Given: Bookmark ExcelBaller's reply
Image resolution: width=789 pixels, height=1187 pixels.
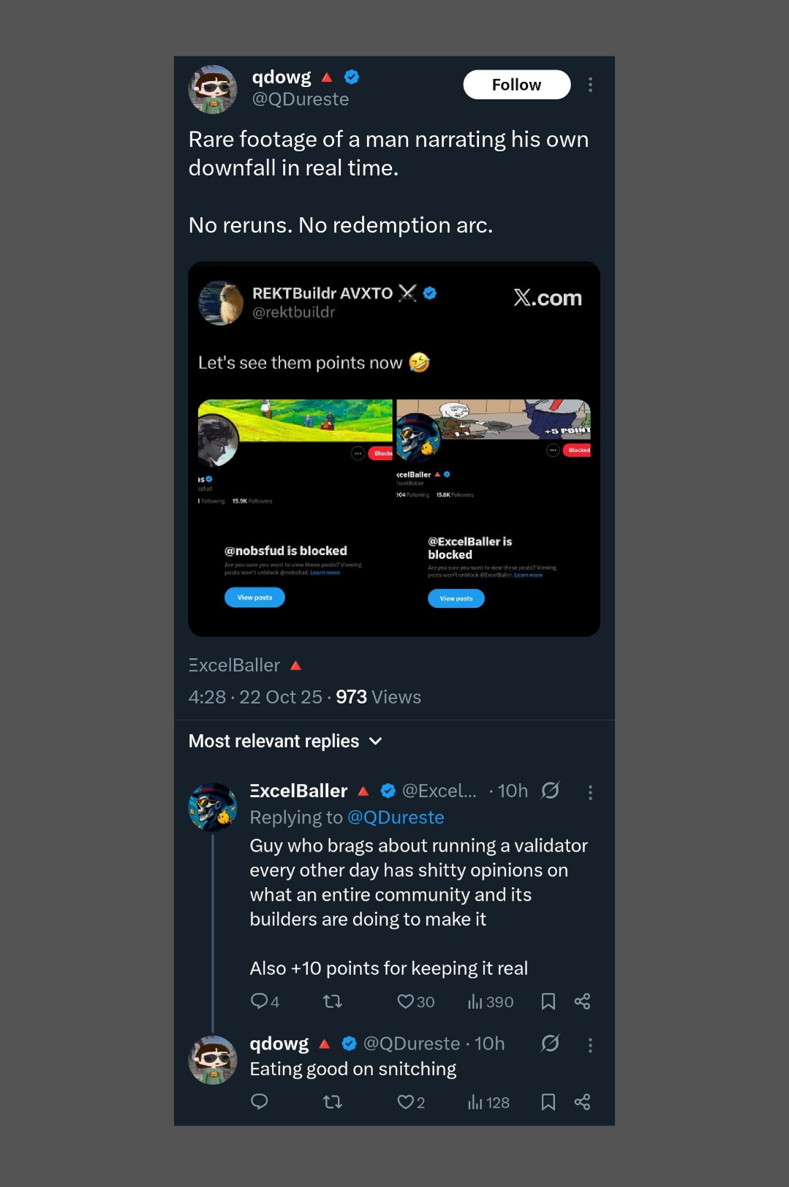Looking at the screenshot, I should coord(548,1001).
